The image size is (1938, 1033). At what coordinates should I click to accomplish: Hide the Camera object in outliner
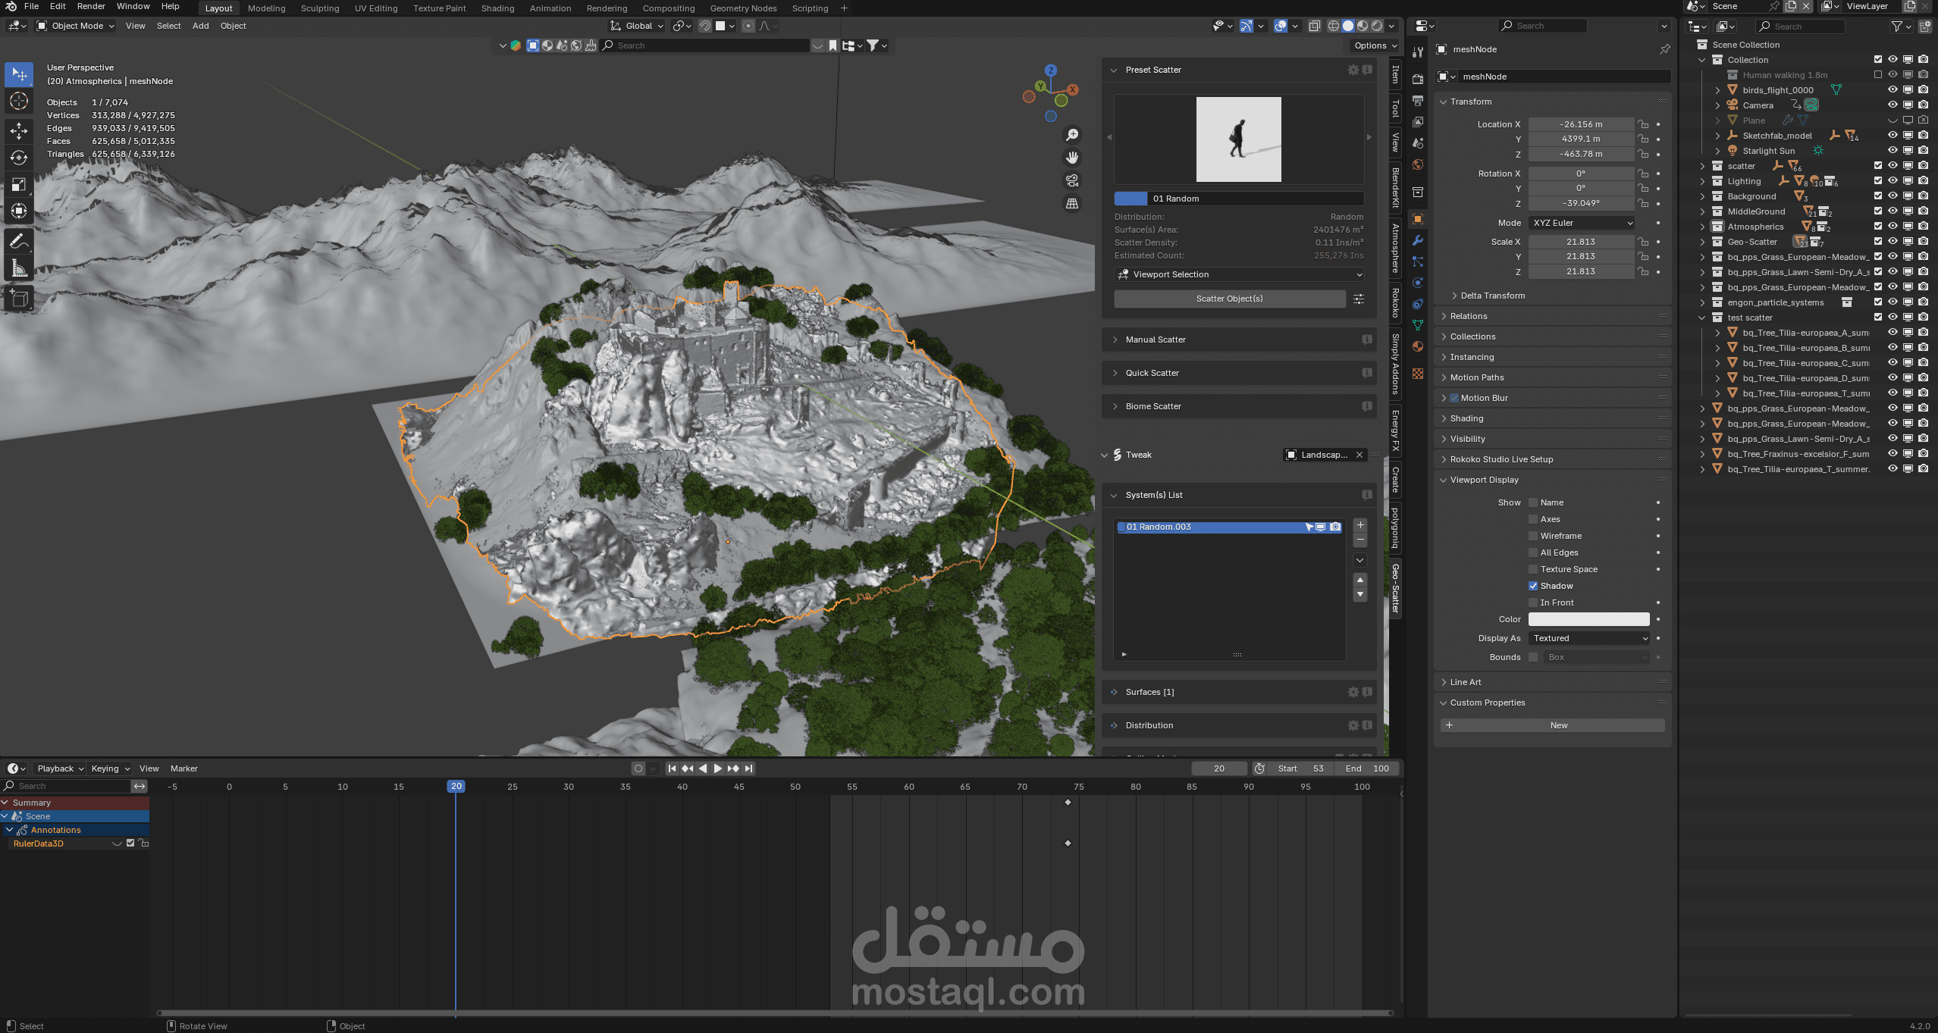click(1893, 105)
